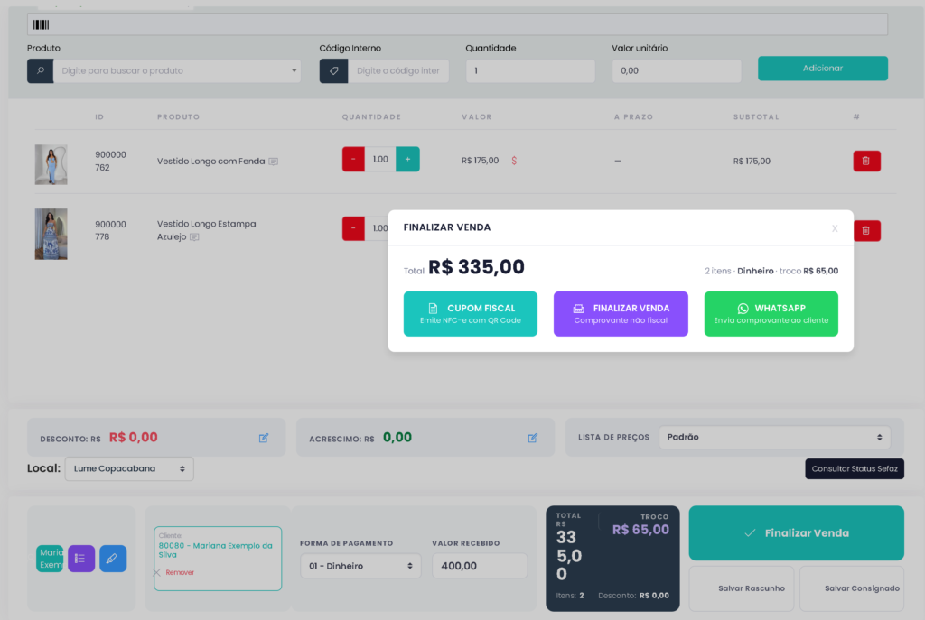Click Salvar Rascunho button

pyautogui.click(x=743, y=588)
